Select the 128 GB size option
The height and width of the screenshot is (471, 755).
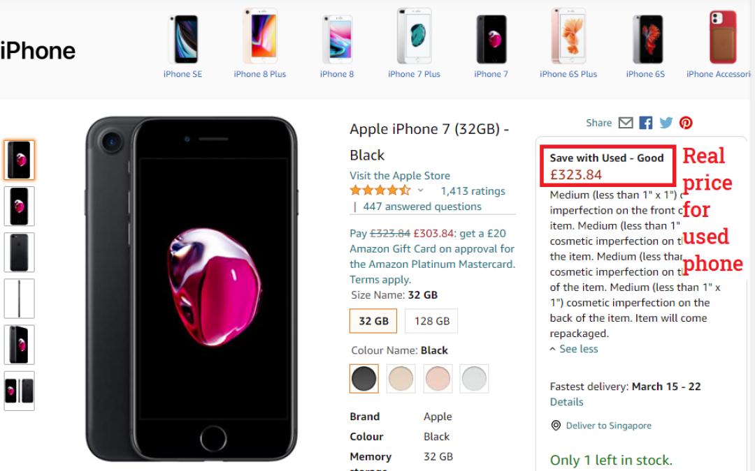click(431, 321)
